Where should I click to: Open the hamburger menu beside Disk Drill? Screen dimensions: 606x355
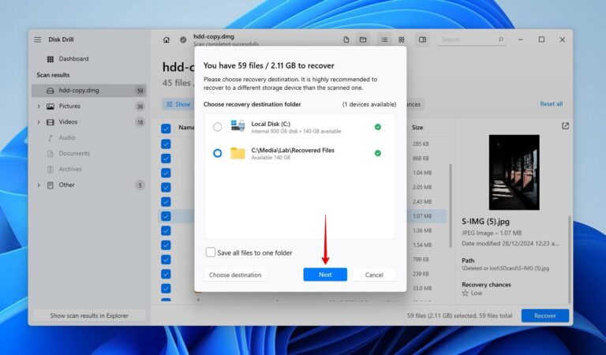click(x=37, y=39)
